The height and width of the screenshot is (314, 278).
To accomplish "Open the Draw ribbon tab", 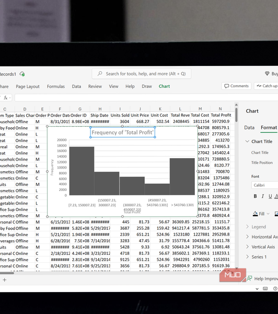I will [147, 86].
